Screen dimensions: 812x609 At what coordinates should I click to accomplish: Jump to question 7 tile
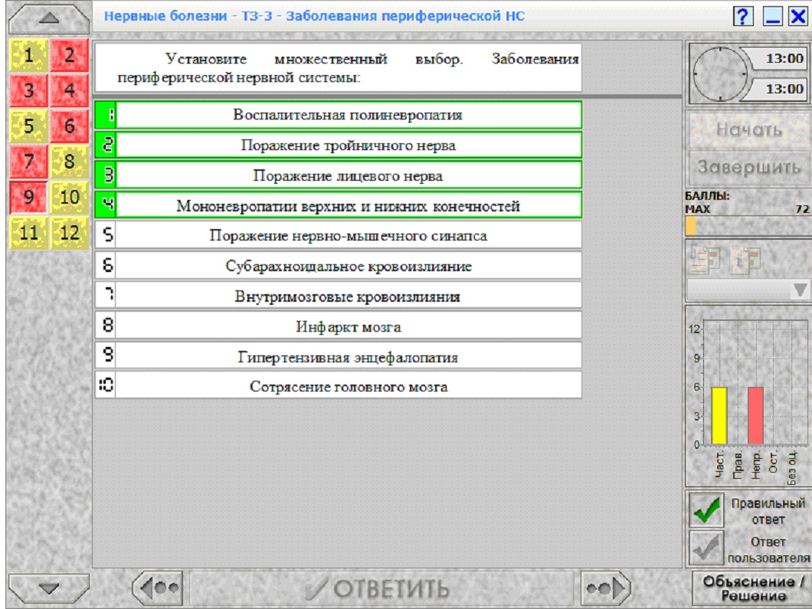coord(28,162)
